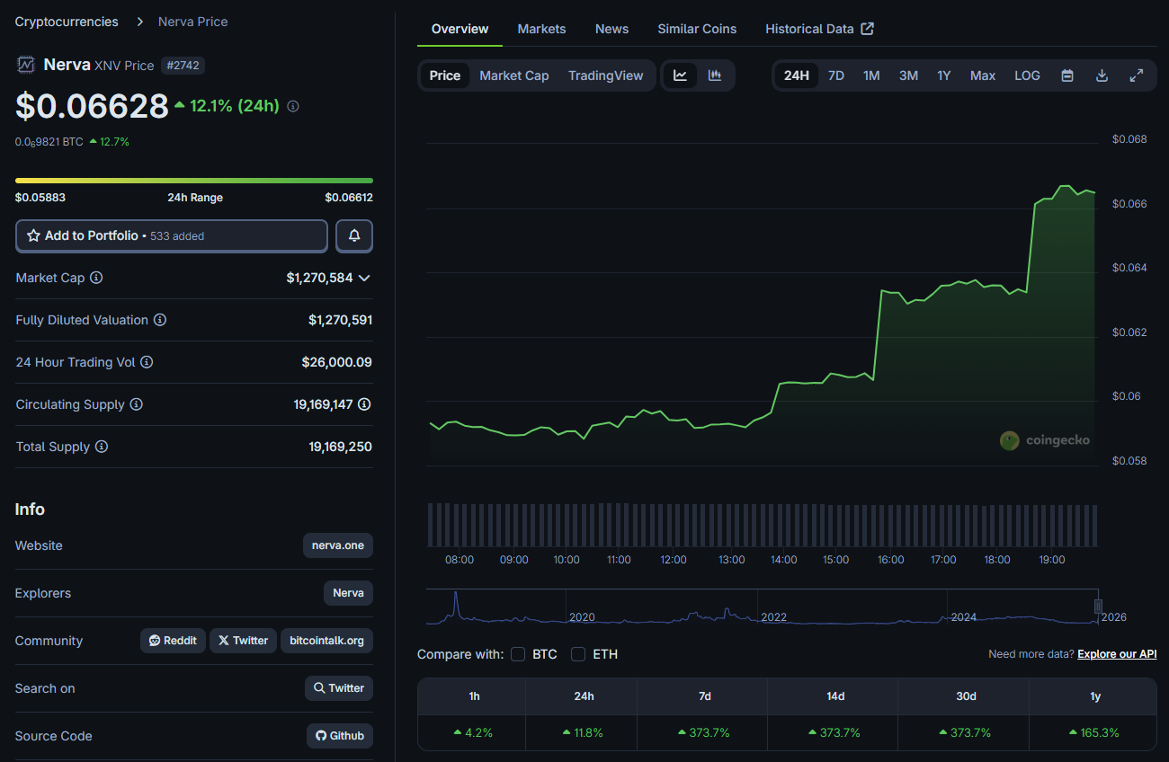Open Nerva's Github source code
The image size is (1169, 762).
pos(339,735)
